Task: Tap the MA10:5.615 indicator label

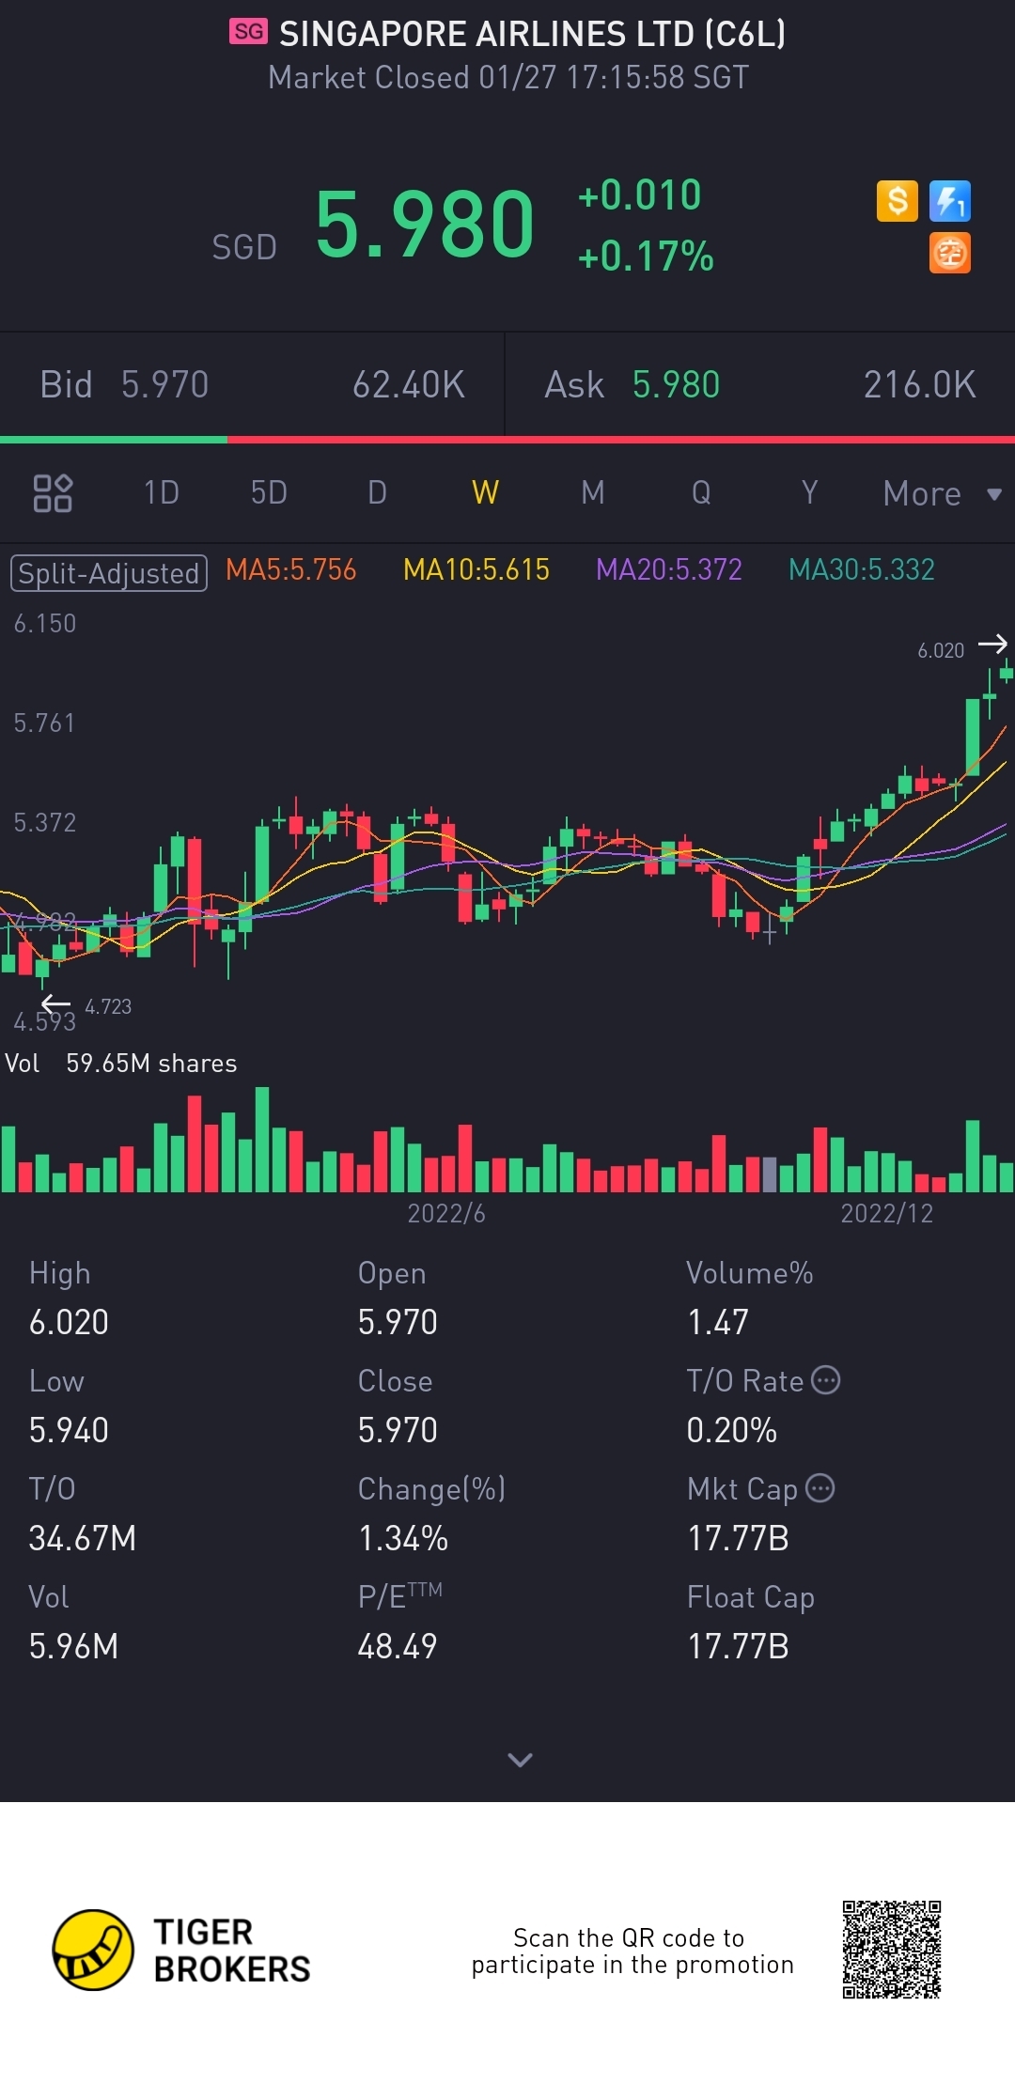Action: [x=476, y=569]
